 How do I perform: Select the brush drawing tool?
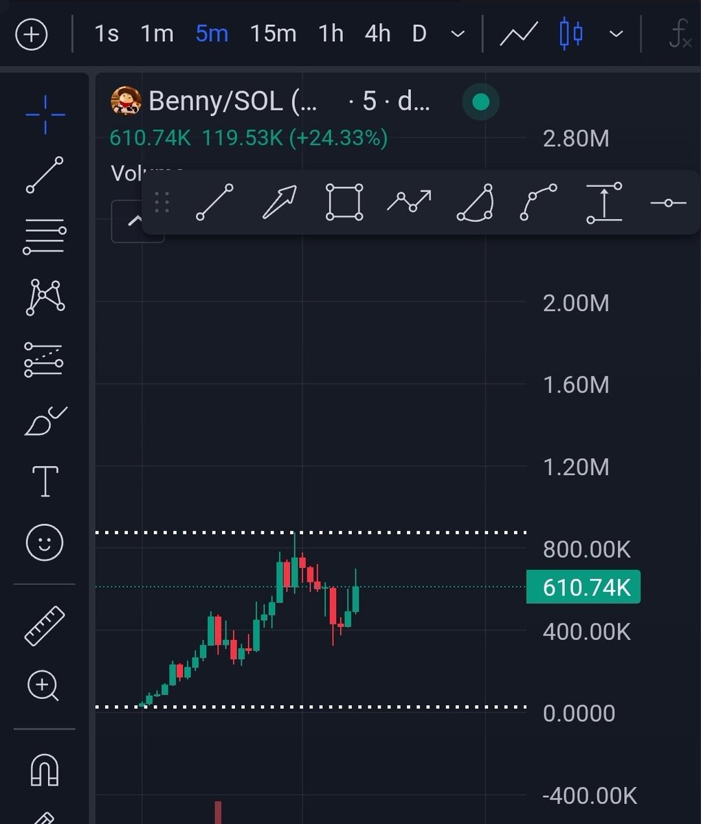point(45,421)
